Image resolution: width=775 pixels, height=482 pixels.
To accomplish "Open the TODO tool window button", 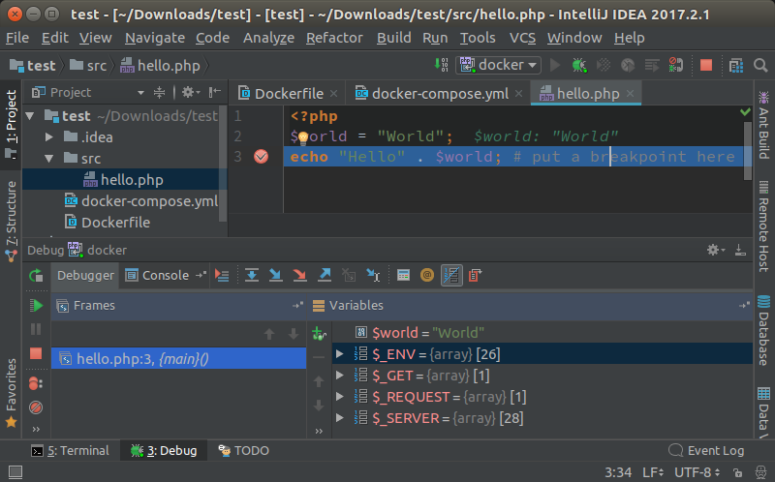I will coord(244,450).
